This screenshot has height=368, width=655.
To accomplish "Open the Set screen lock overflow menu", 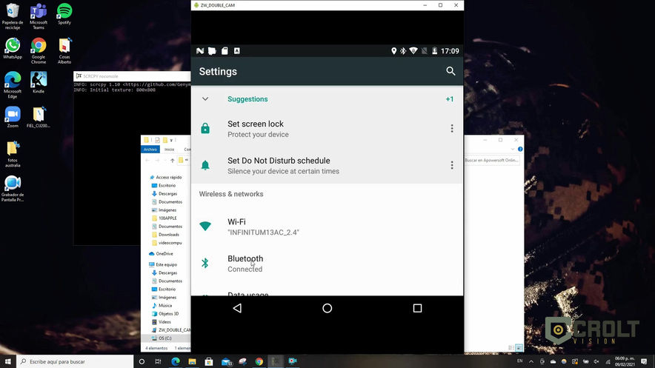I will [451, 129].
